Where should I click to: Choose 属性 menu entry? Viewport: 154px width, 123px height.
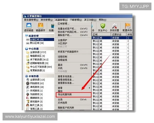73,91
